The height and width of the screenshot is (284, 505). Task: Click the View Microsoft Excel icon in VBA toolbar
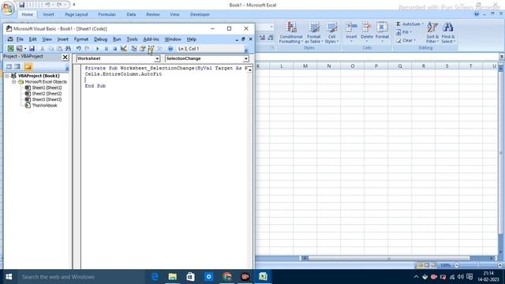[10, 49]
